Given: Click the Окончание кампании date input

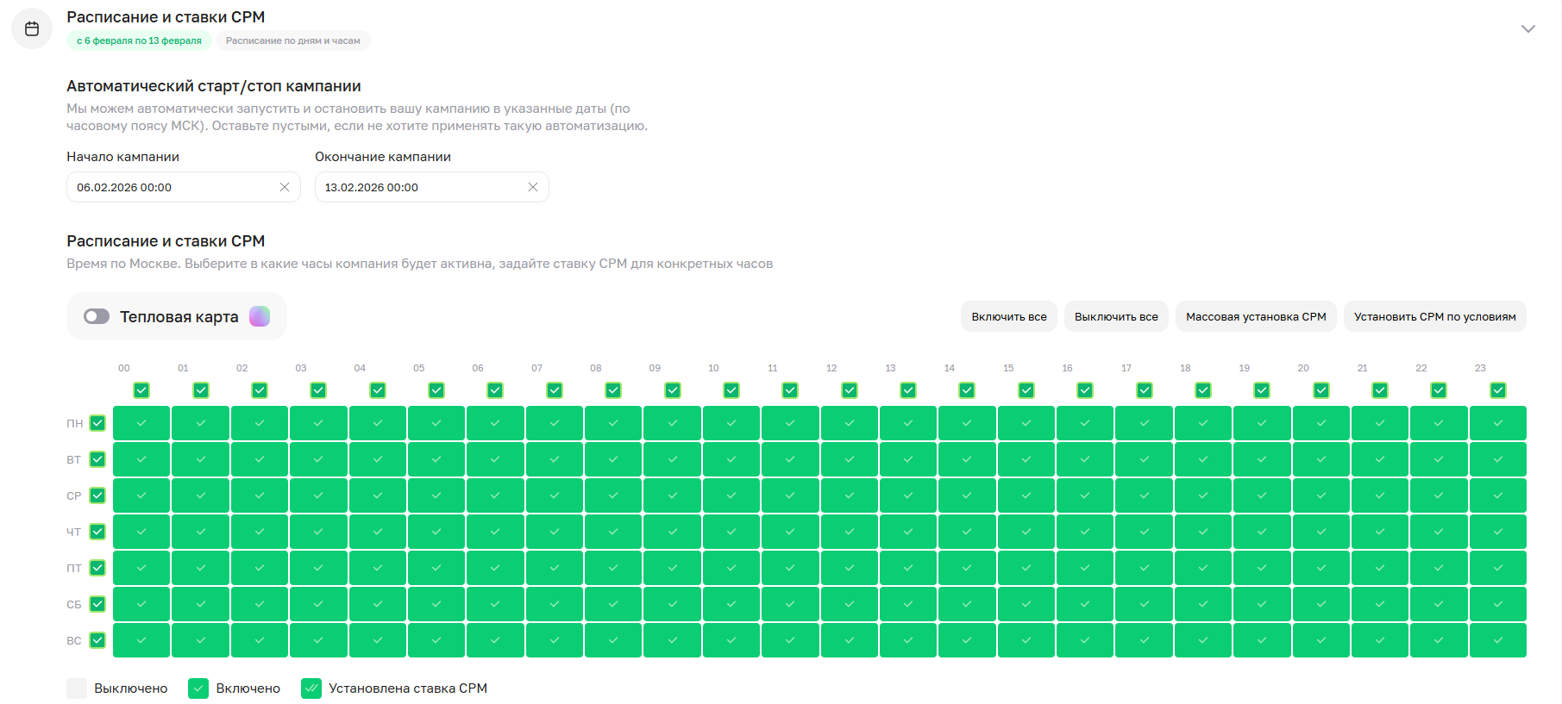Looking at the screenshot, I should pyautogui.click(x=421, y=187).
